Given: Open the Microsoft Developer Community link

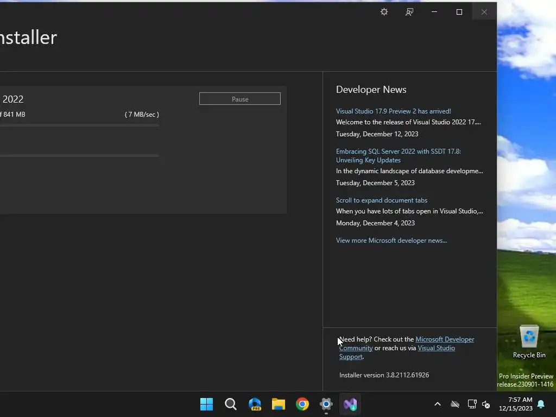Looking at the screenshot, I should [445, 339].
